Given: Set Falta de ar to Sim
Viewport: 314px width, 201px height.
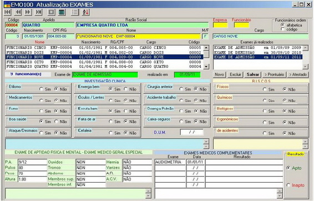Looking at the screenshot, I should (x=111, y=122).
